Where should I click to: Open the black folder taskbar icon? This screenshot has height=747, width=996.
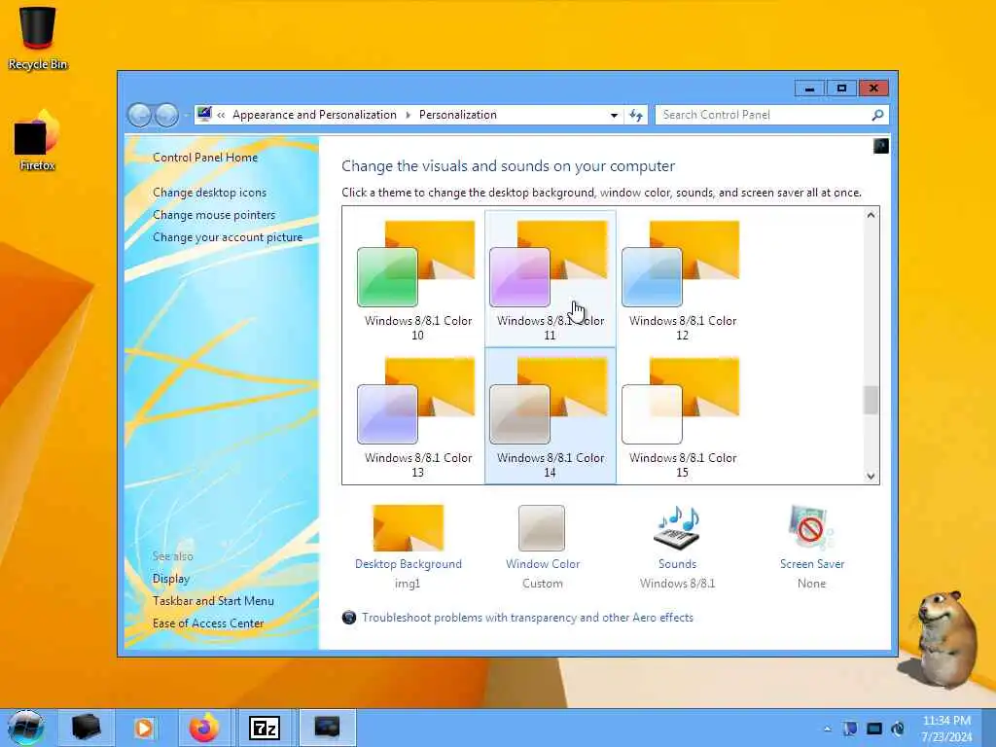pyautogui.click(x=87, y=728)
